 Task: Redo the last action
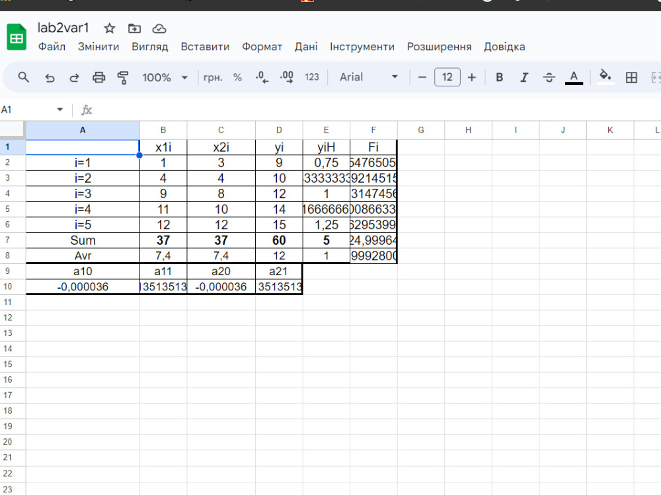74,77
